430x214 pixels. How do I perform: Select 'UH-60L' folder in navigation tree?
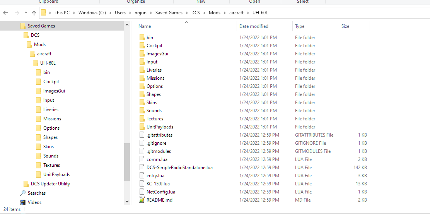click(48, 63)
